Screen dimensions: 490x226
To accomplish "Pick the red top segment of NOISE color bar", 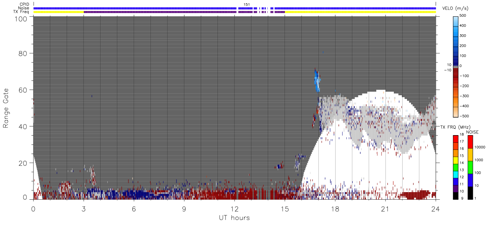I will [470, 141].
